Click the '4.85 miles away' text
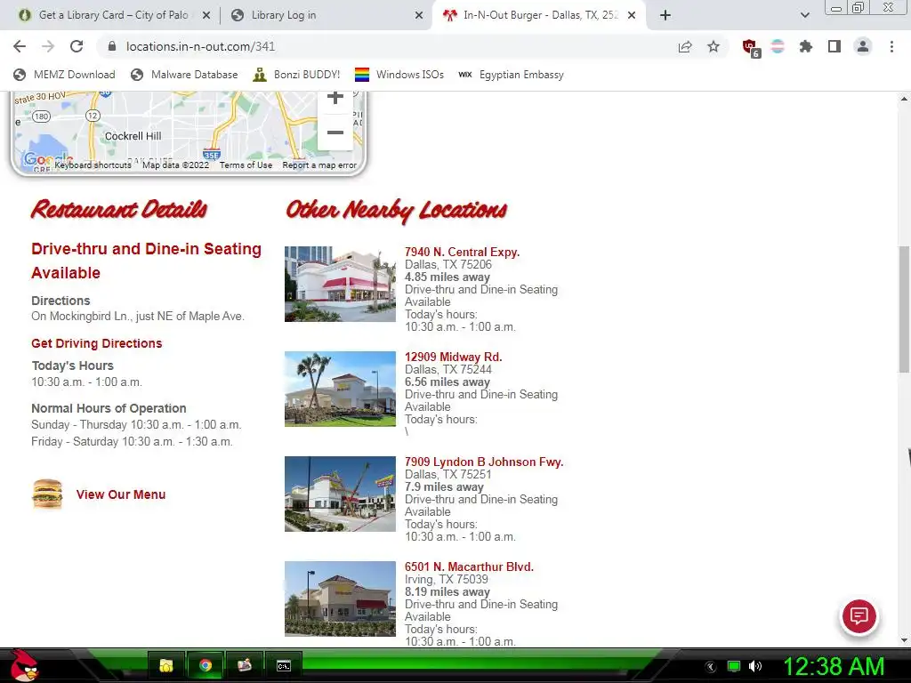Screen dimensions: 911x683 447,277
